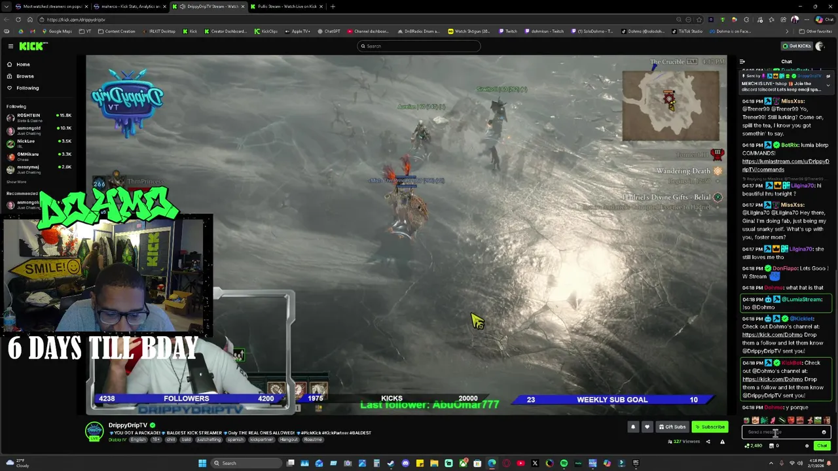
Task: Focus the Kick search box
Action: (x=419, y=46)
